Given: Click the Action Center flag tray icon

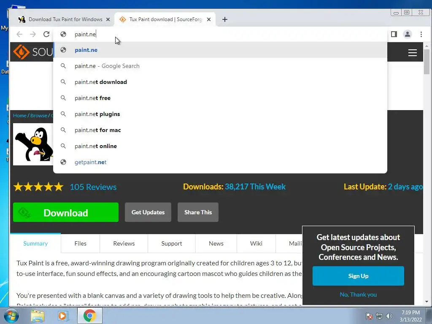Looking at the screenshot, I should pos(369,316).
